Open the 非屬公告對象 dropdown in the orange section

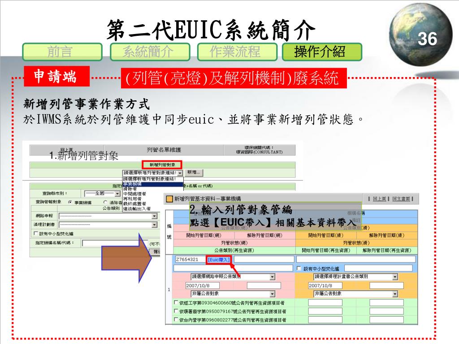click(x=356, y=294)
